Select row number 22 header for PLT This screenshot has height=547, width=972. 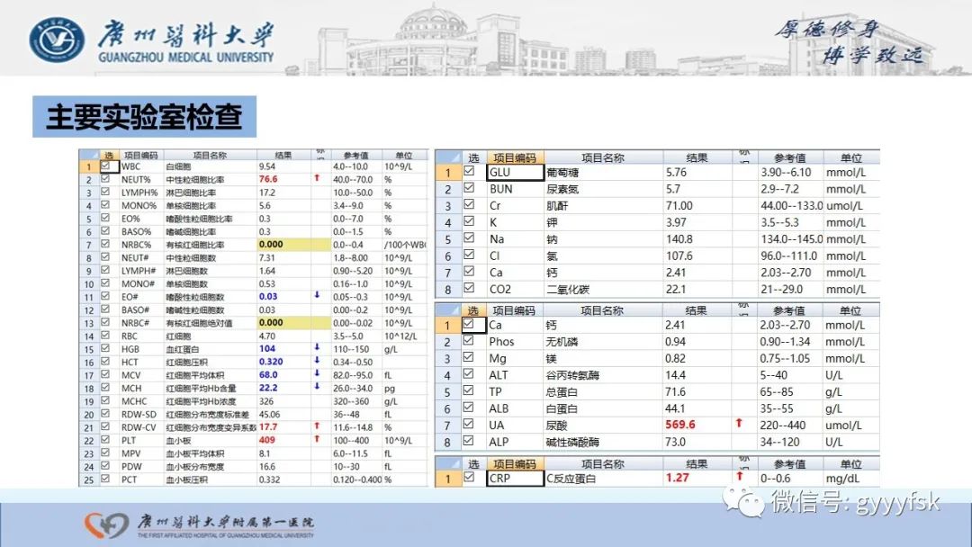pos(88,441)
